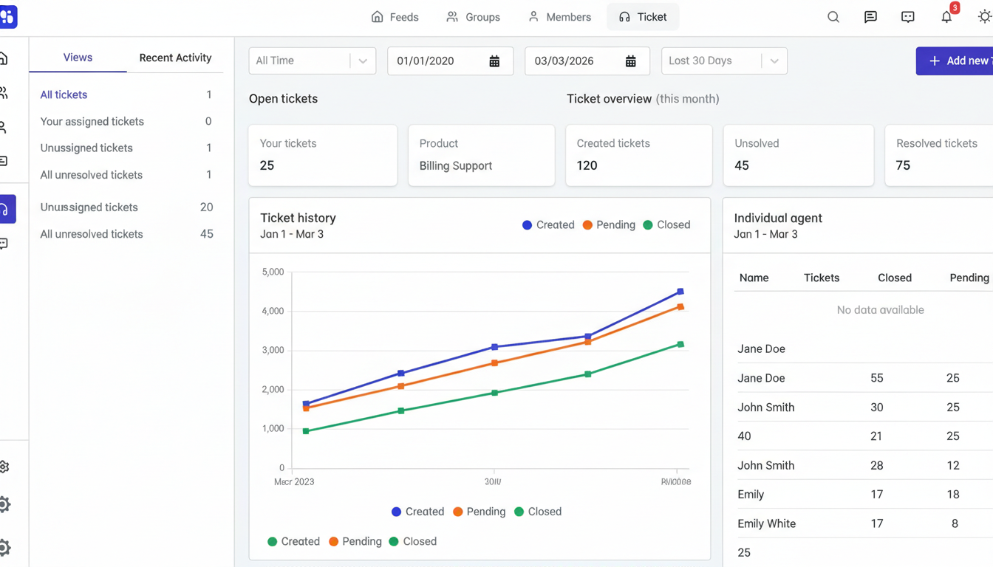The height and width of the screenshot is (567, 993).
Task: Click the 01/01/2020 start date field
Action: click(x=450, y=61)
